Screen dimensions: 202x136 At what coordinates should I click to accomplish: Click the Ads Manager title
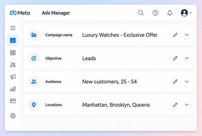56,13
